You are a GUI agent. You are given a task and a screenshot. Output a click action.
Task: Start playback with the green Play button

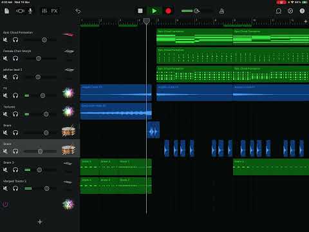pyautogui.click(x=154, y=11)
